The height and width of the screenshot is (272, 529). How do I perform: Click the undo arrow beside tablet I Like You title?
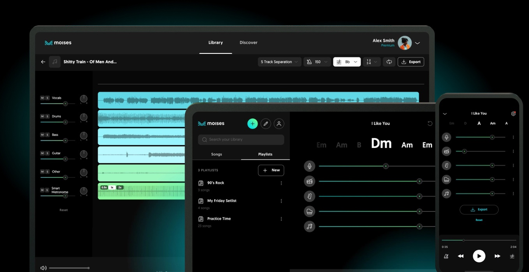tap(430, 124)
